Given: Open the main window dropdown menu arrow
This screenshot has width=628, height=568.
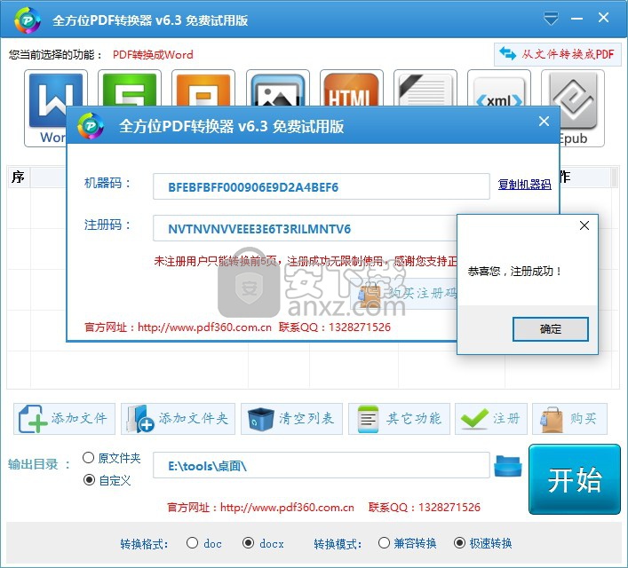Looking at the screenshot, I should point(551,19).
